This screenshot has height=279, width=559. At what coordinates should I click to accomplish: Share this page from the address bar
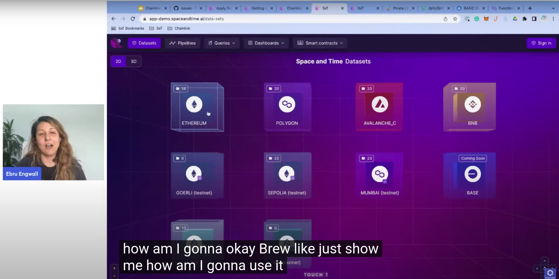click(x=445, y=19)
